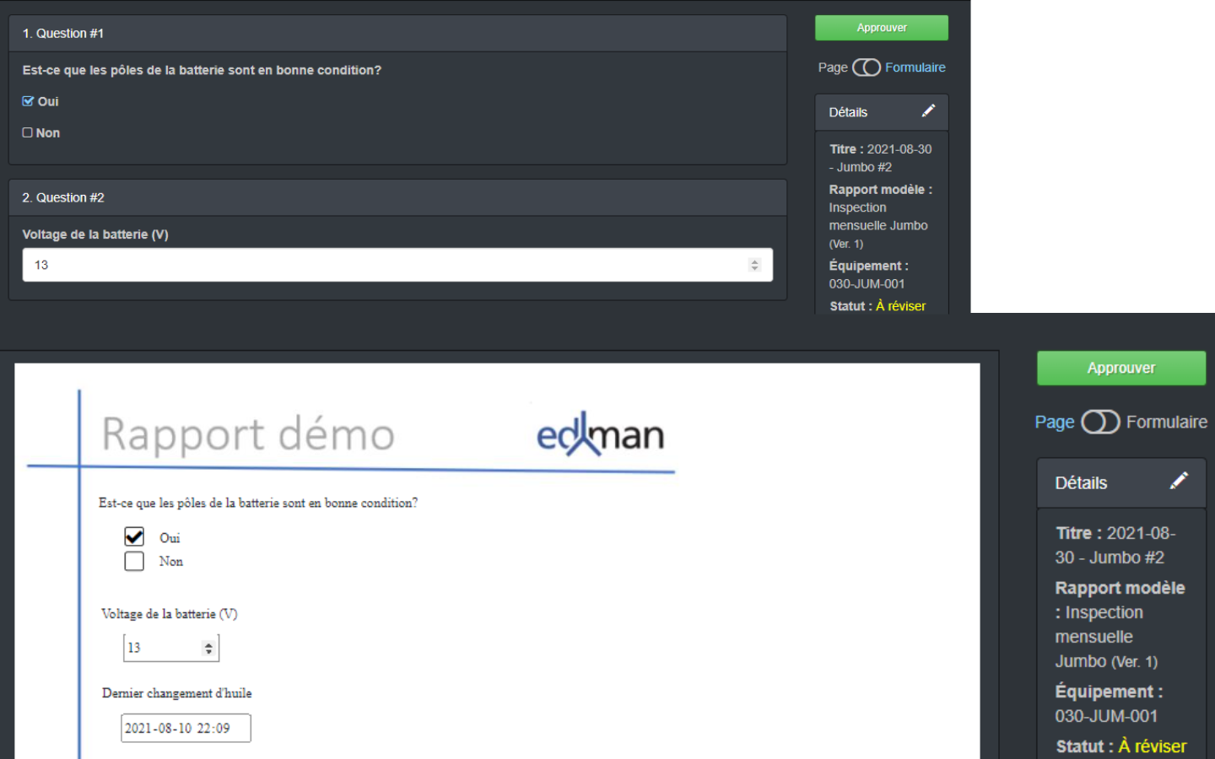The height and width of the screenshot is (759, 1215).
Task: Toggle the Non checkbox in Rapport démo page
Action: pos(134,561)
